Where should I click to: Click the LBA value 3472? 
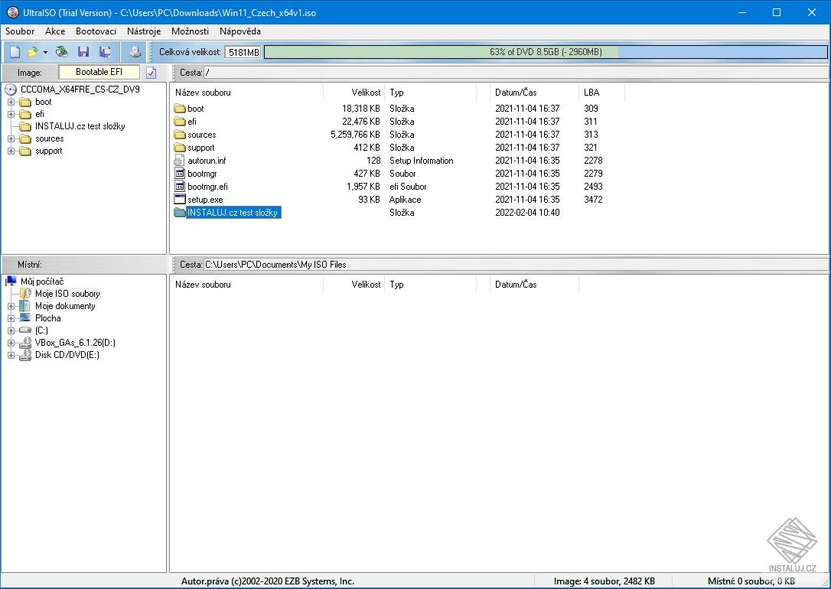pyautogui.click(x=593, y=200)
